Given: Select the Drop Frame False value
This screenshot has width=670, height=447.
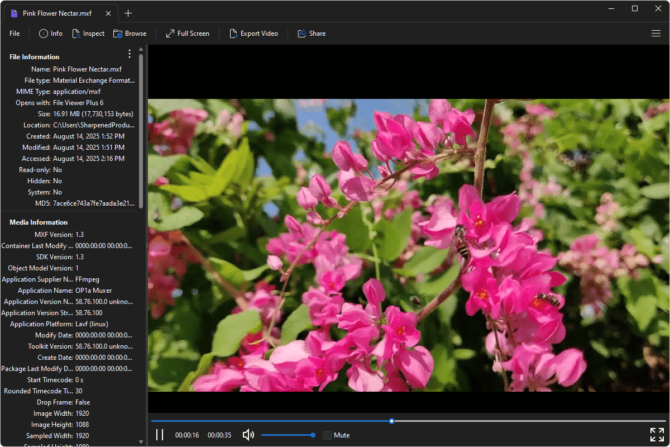Looking at the screenshot, I should (83, 402).
